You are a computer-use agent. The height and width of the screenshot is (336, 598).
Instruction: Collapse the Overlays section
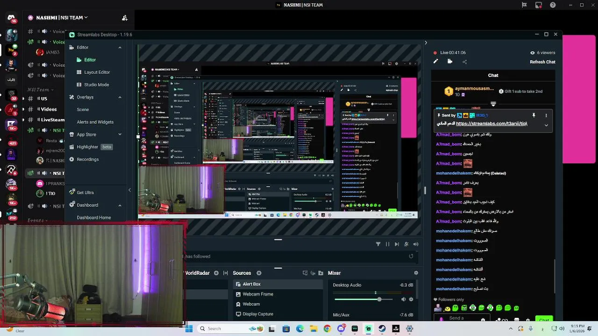[120, 98]
